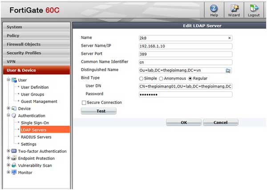Viewport: 267px width, 190px height.
Task: Open authentication Settings page
Action: [28, 144]
